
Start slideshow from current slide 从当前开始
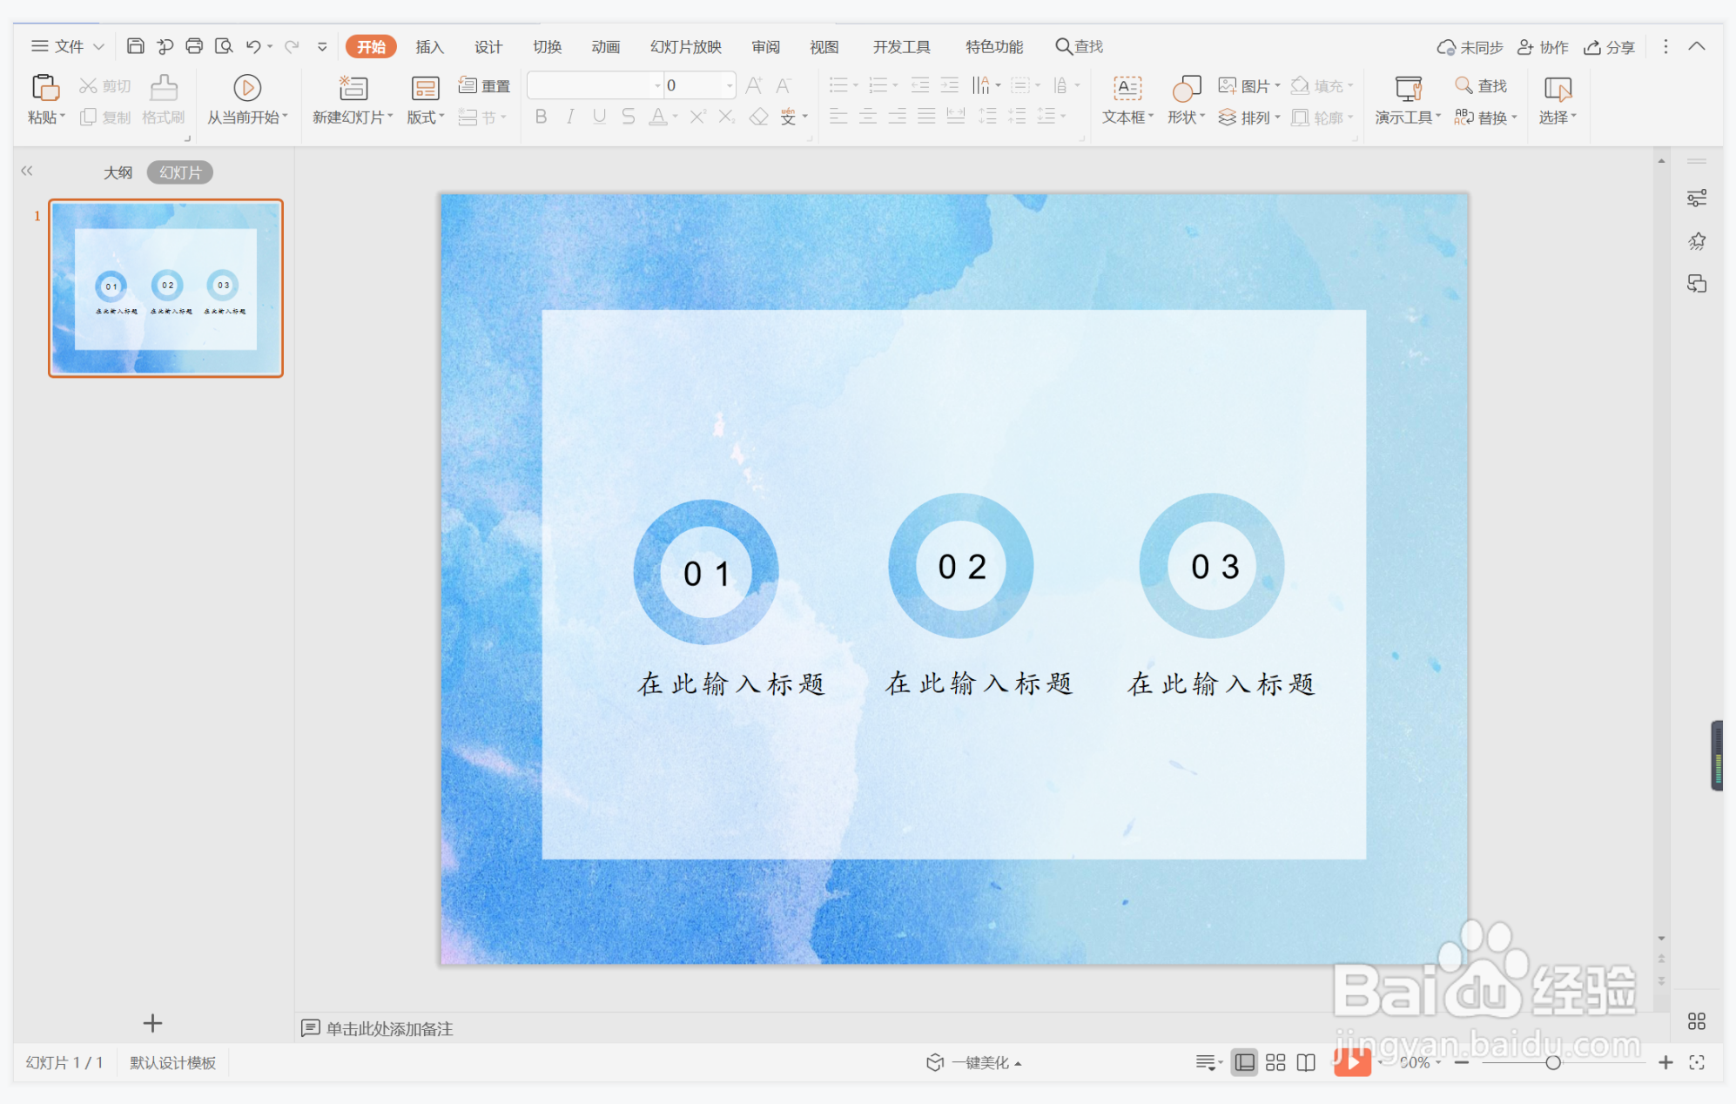click(246, 98)
